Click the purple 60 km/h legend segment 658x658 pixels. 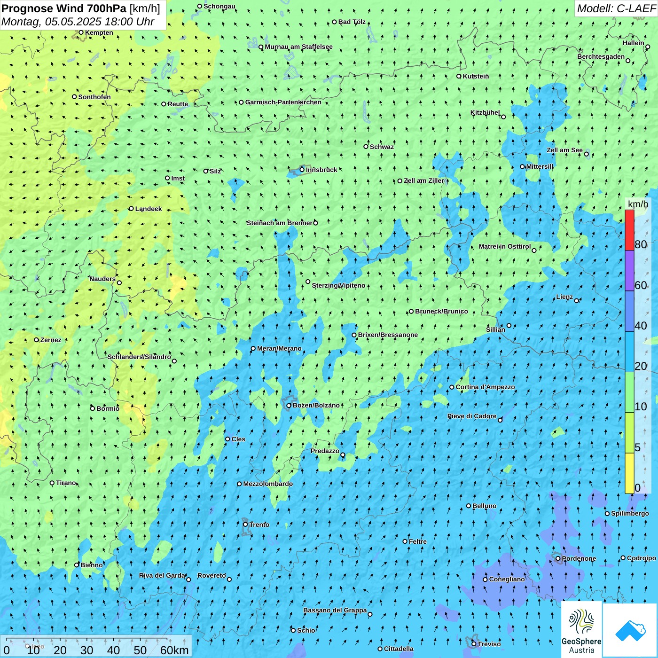click(629, 271)
